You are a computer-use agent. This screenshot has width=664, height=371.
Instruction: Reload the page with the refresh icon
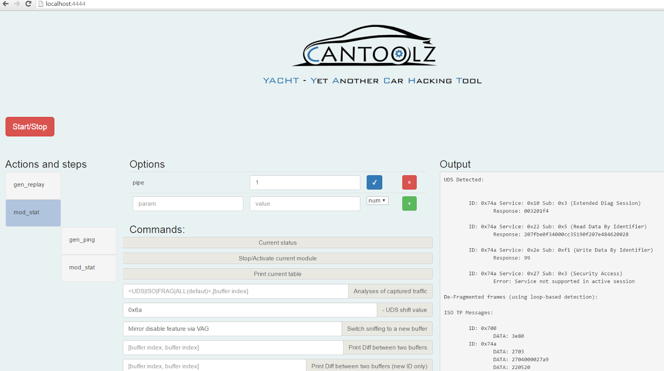pos(28,4)
